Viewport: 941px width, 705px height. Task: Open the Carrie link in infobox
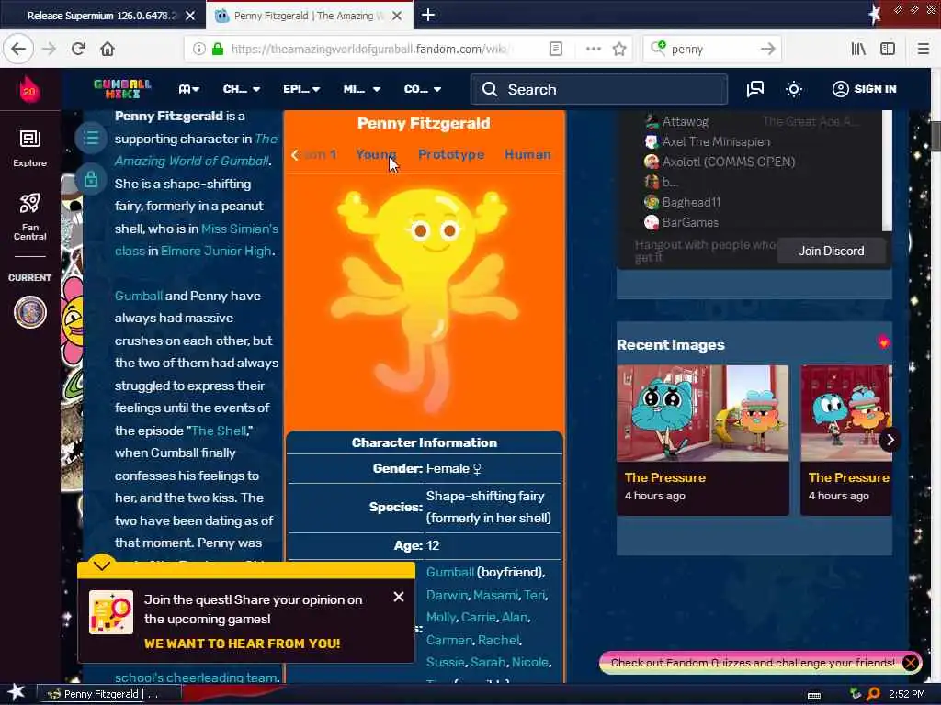[x=478, y=617]
